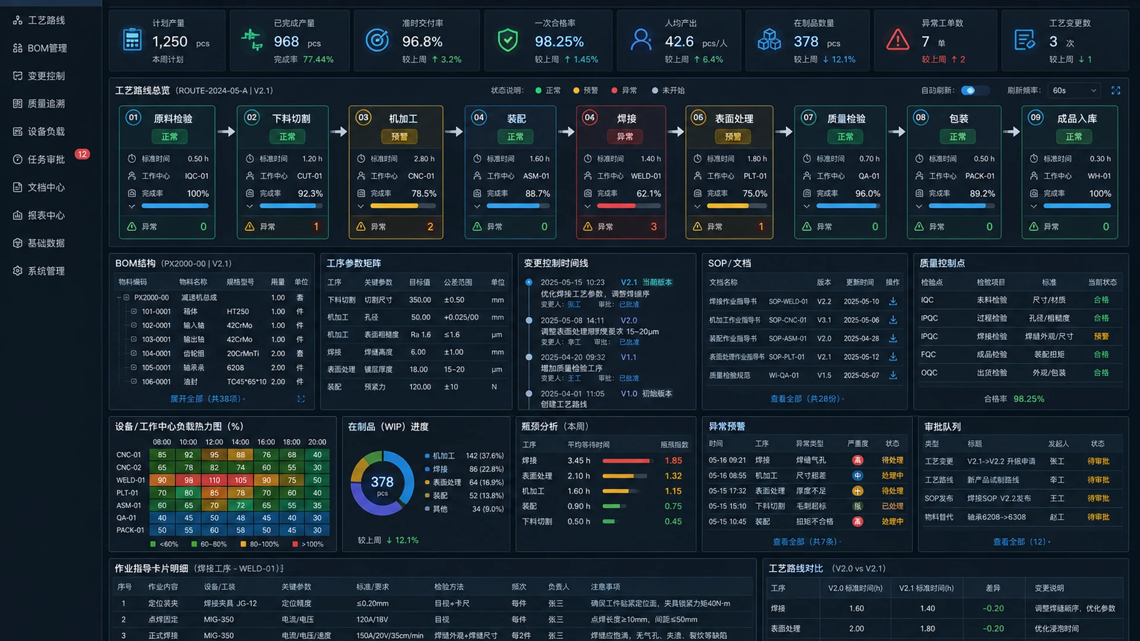1140x641 pixels.
Task: Go to 变更控制 sidebar item
Action: tap(39, 76)
